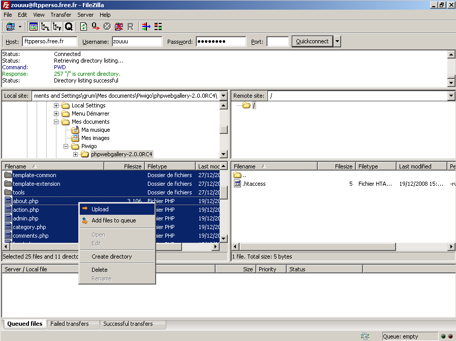Switch to the Successful transfers tab
Screen dimensions: 456x341
point(133,324)
